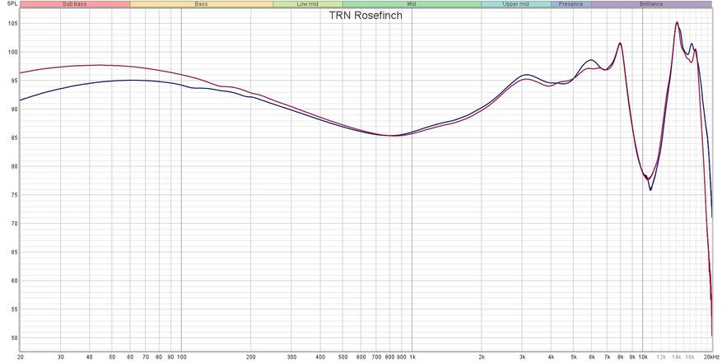722x362 pixels.
Task: Select the 3k frequency axis label
Action: (x=522, y=357)
